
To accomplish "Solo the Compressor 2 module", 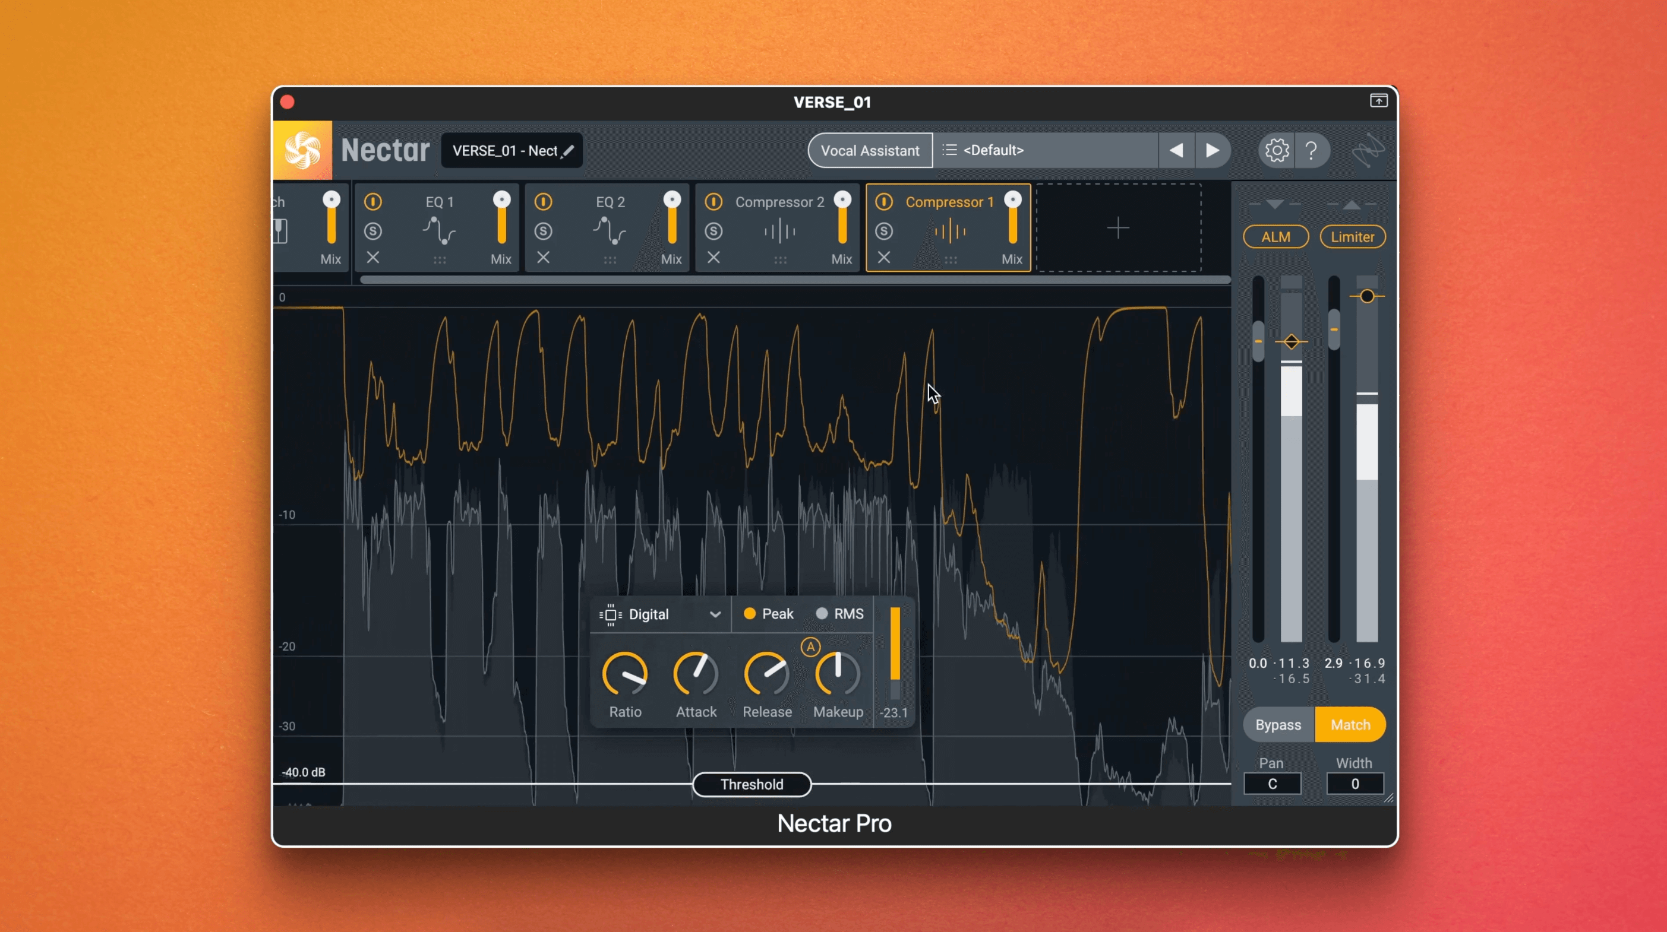I will pyautogui.click(x=713, y=231).
